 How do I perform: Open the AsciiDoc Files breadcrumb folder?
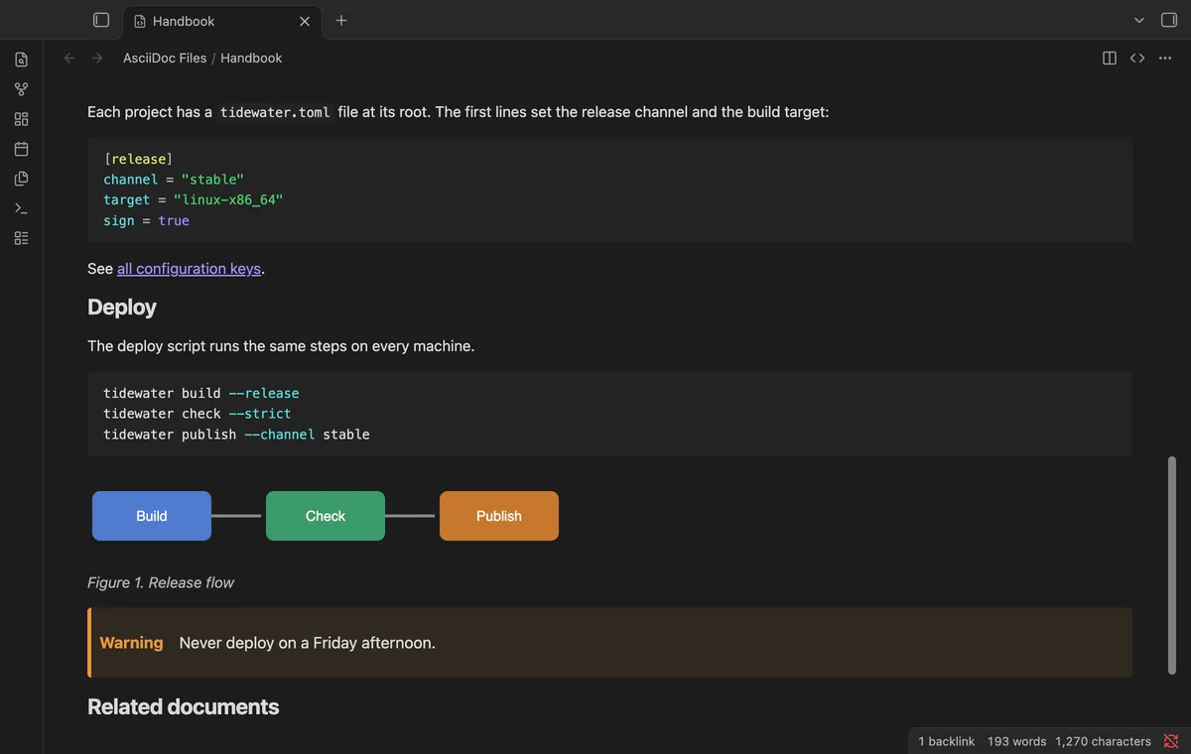pos(165,58)
